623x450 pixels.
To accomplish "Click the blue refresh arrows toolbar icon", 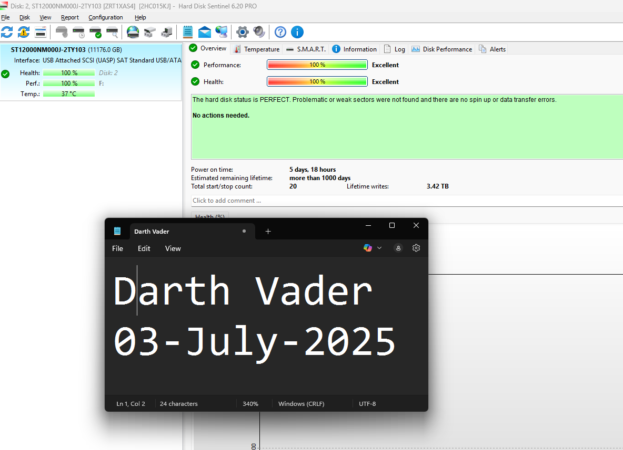I will click(x=7, y=32).
